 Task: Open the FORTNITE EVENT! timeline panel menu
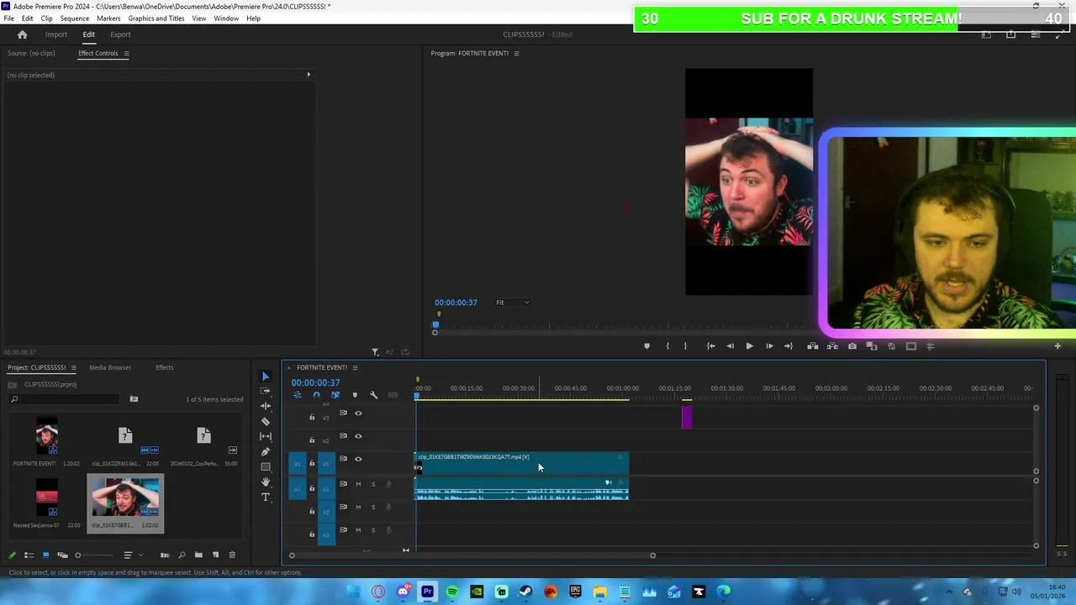pyautogui.click(x=355, y=368)
